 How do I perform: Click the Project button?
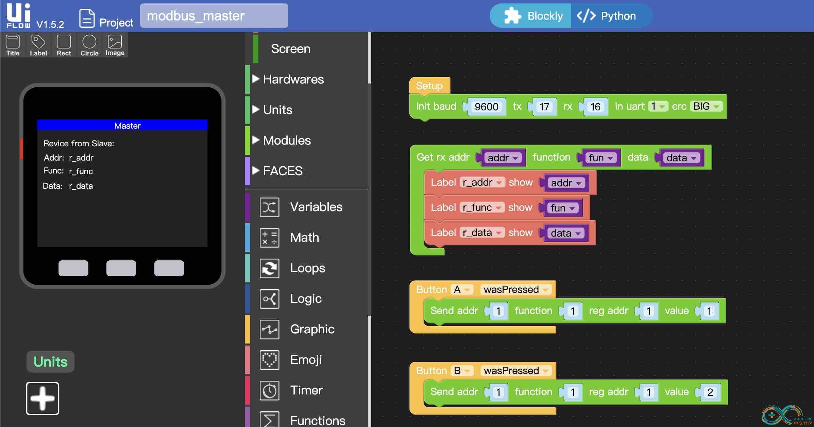[x=105, y=16]
